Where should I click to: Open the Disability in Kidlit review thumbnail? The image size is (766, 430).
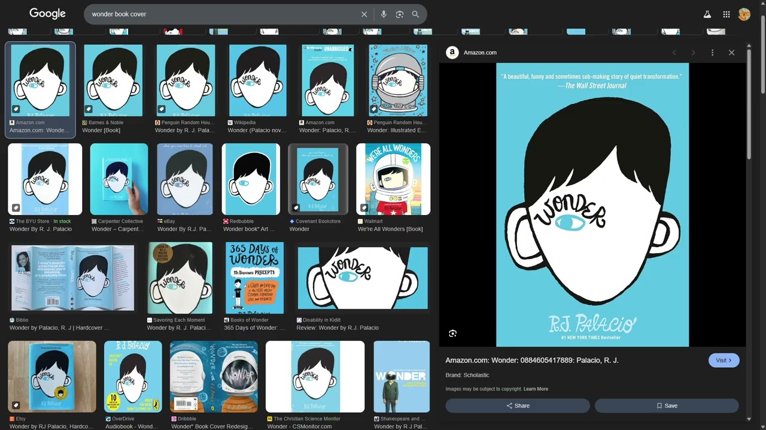click(x=363, y=278)
